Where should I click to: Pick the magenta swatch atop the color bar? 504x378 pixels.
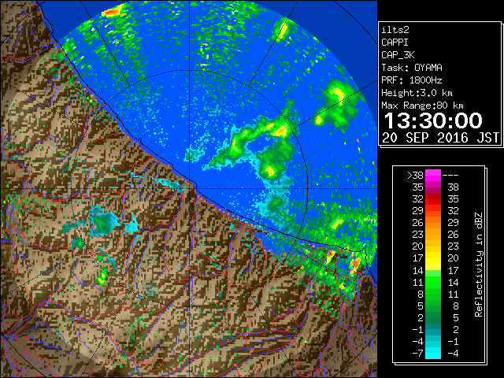click(433, 175)
